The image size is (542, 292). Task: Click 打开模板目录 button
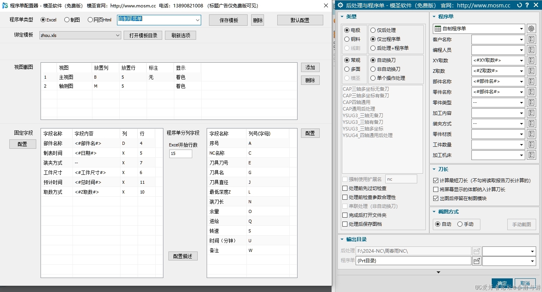(x=143, y=35)
